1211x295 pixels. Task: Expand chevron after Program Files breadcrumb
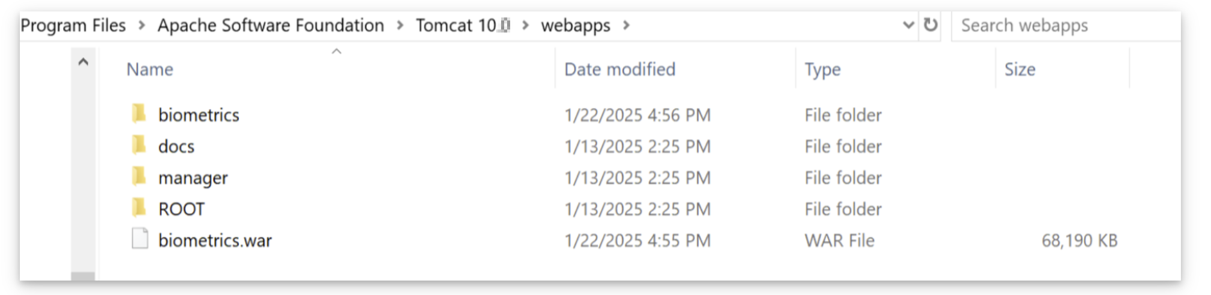point(142,25)
